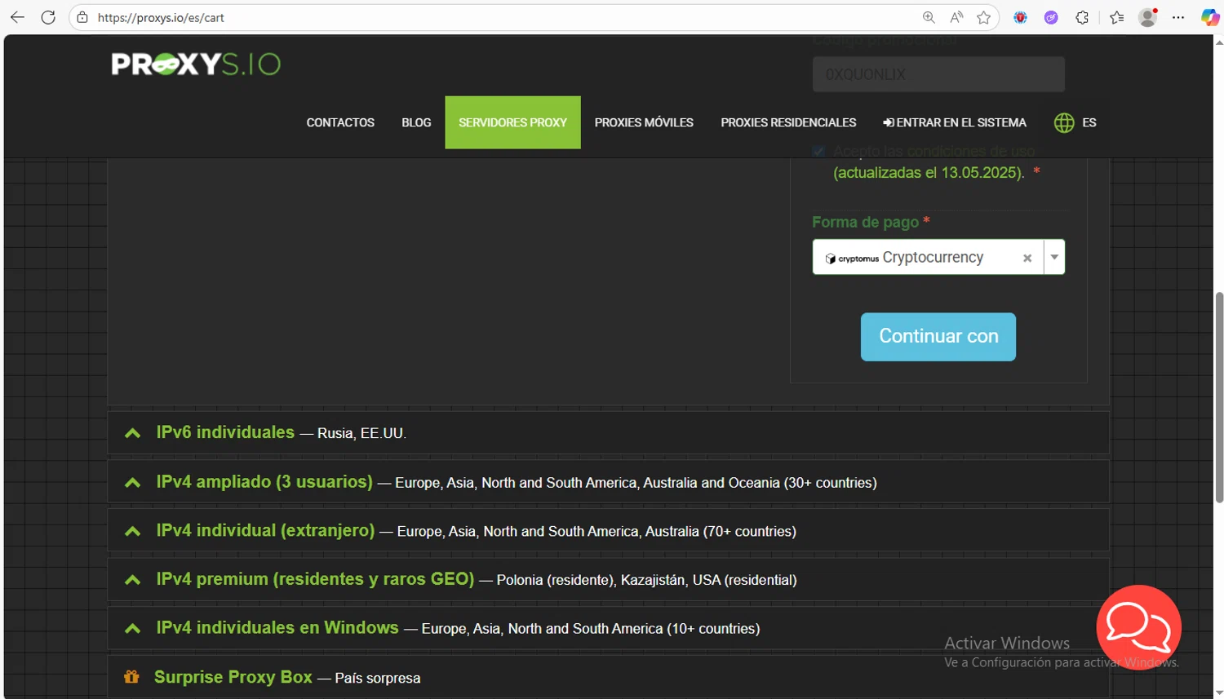Click the page vertical scrollbar thumb

(x=1219, y=397)
